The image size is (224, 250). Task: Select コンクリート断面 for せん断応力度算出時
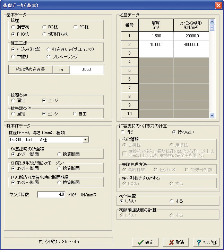tap(13, 183)
